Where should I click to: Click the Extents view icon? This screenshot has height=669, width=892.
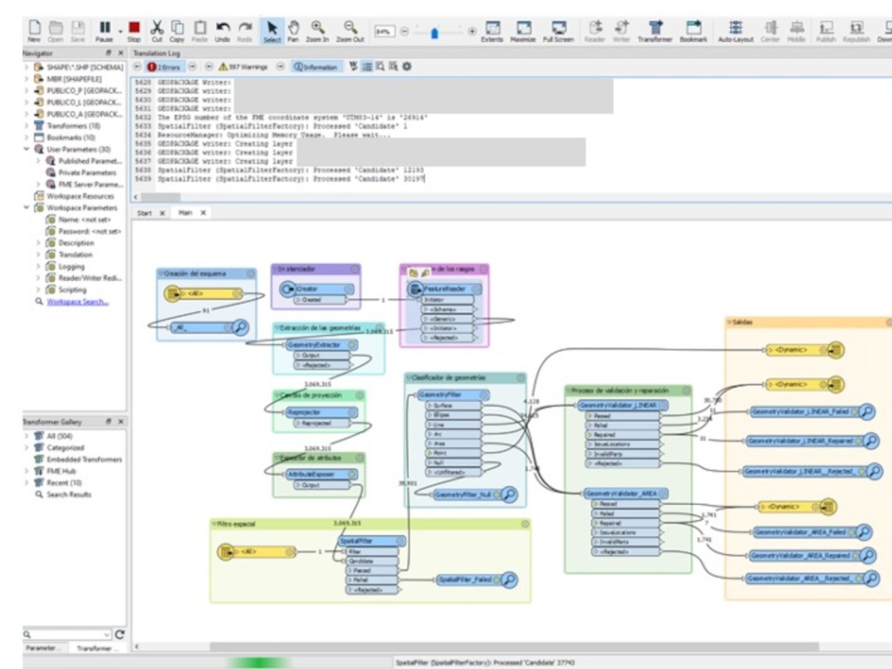(x=492, y=30)
